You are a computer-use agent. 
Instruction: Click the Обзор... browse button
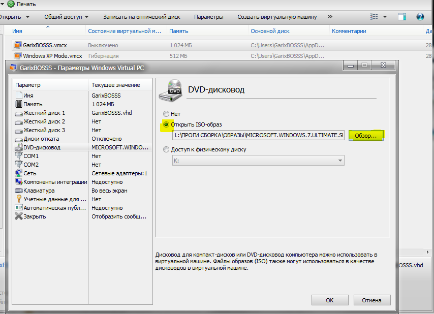[365, 136]
